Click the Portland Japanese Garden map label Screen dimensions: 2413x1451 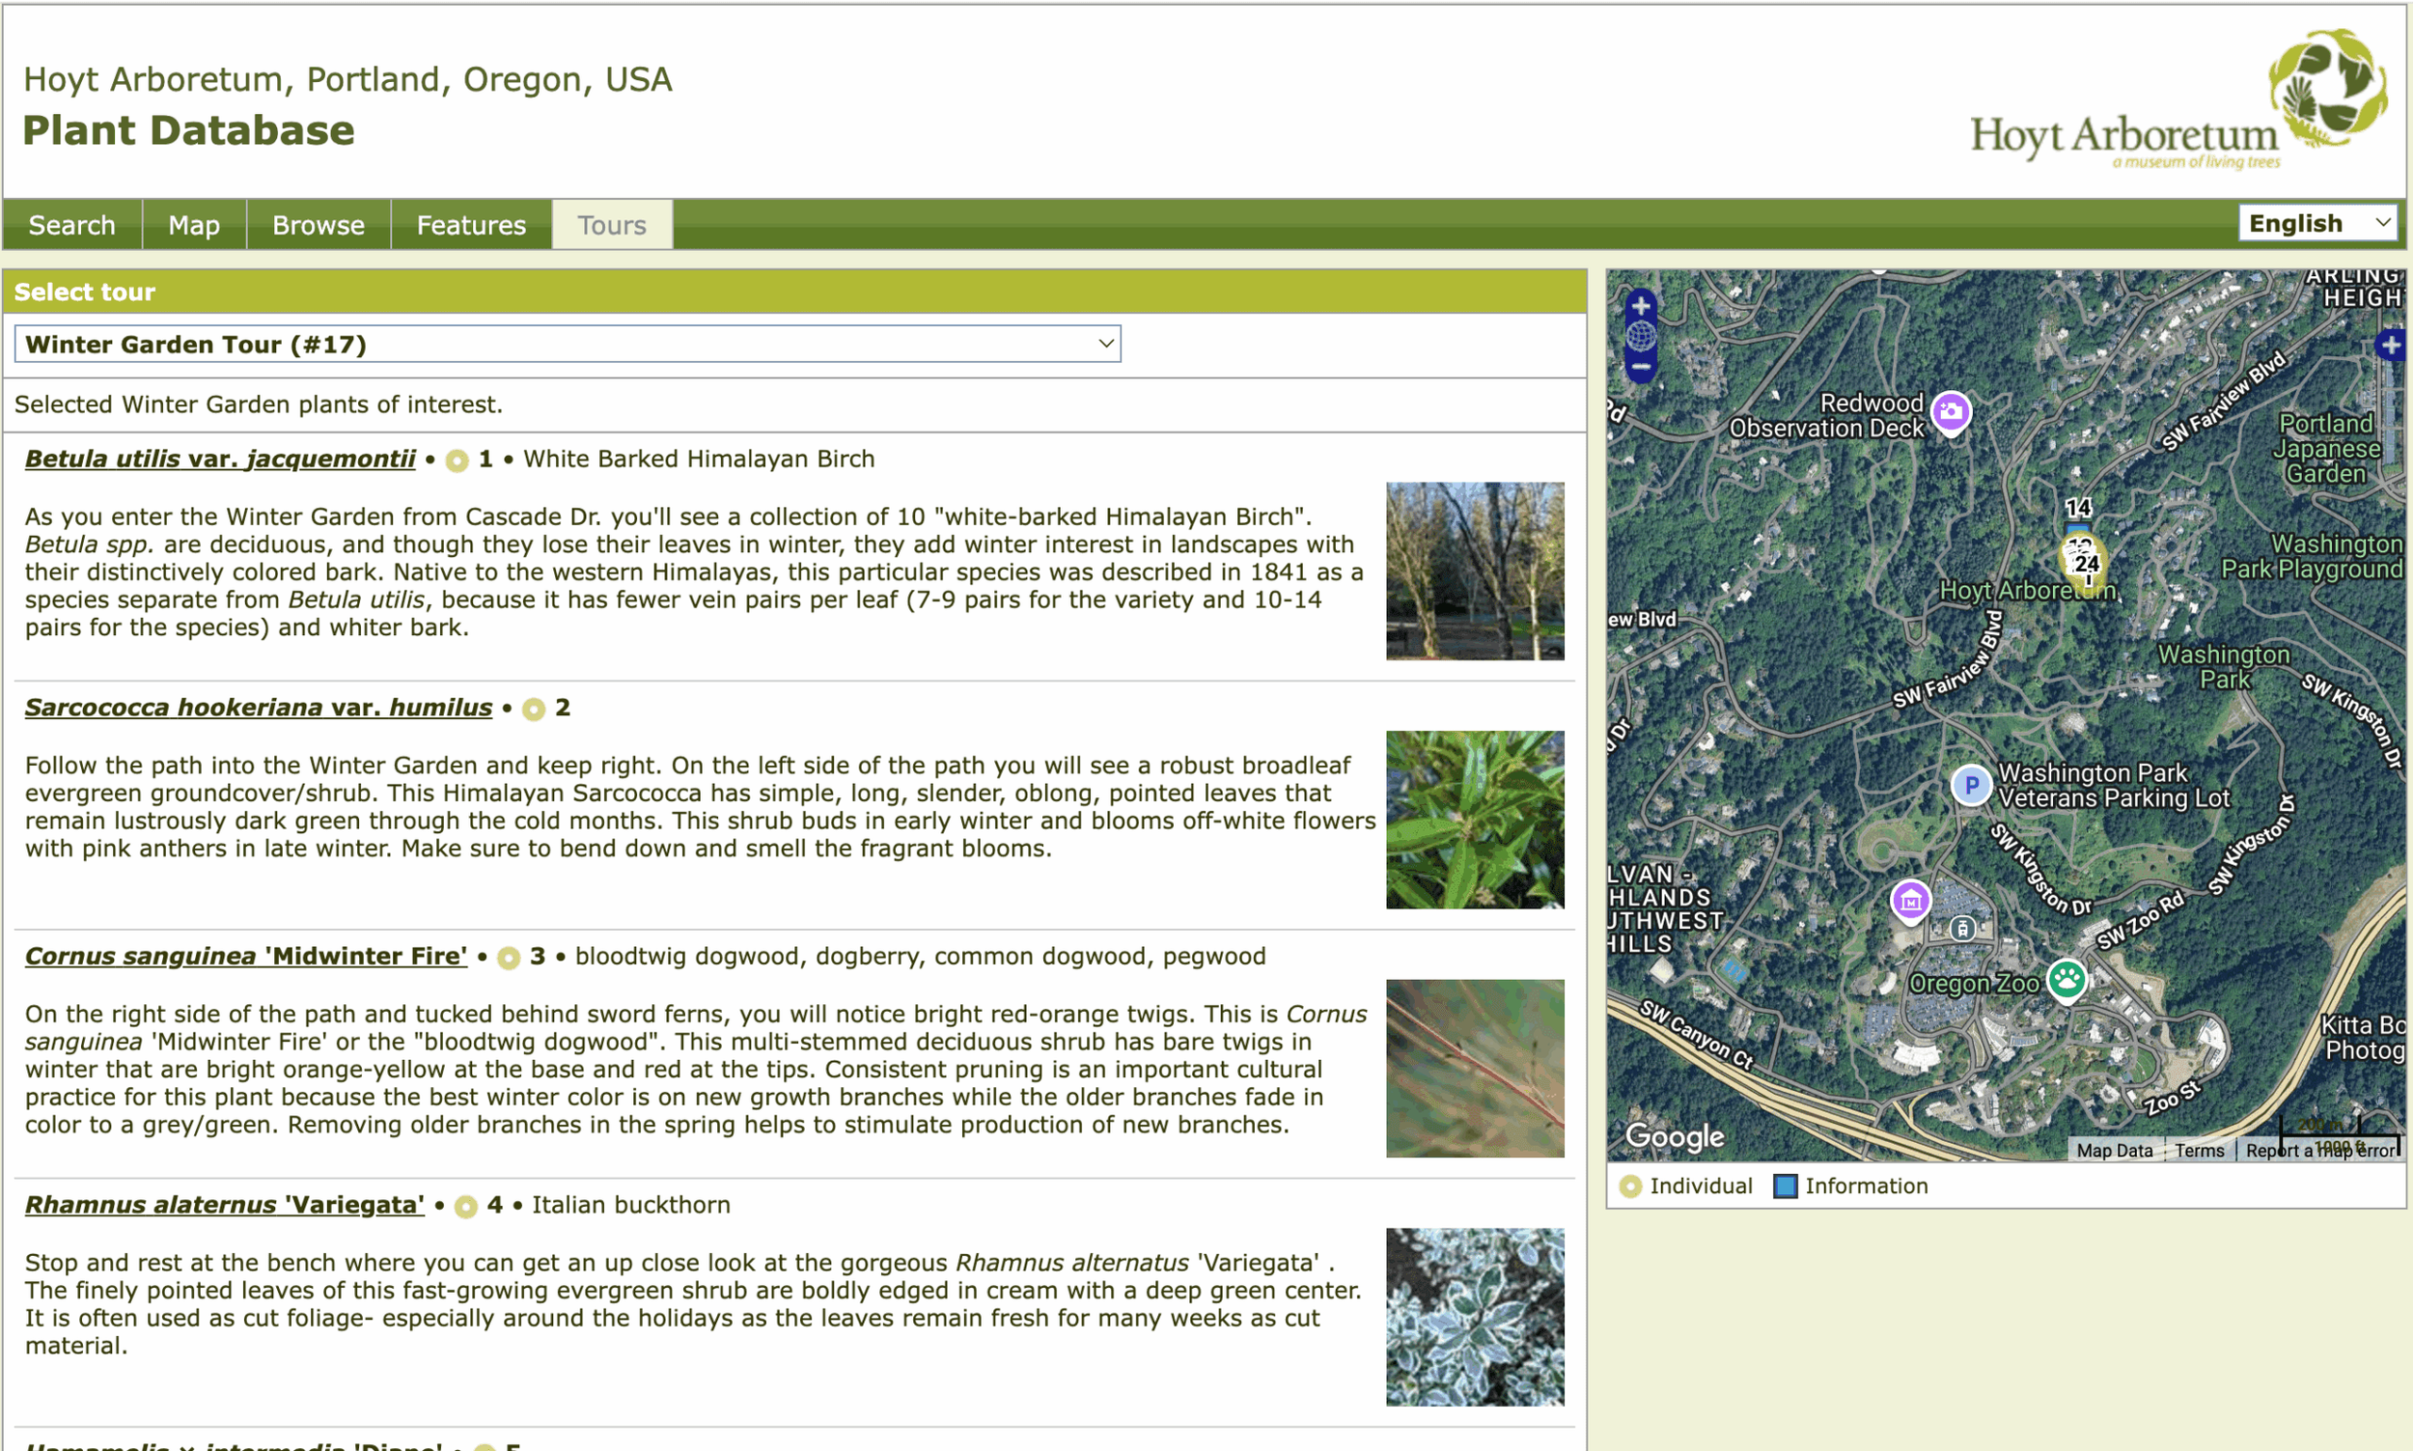coord(2325,449)
